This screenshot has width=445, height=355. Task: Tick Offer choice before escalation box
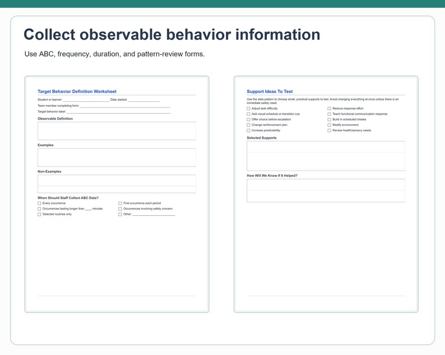[248, 120]
